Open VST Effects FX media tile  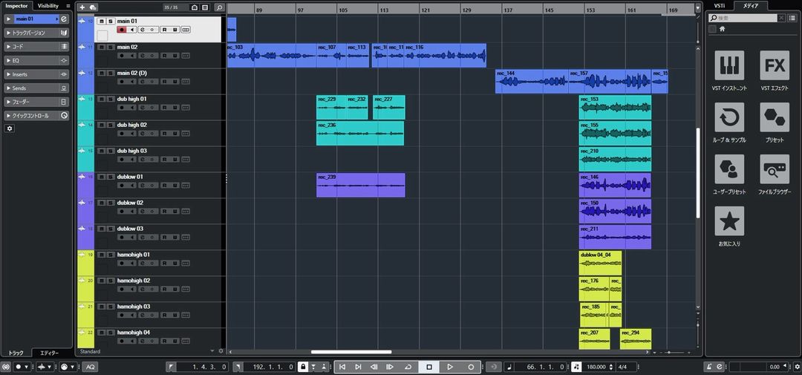(775, 65)
